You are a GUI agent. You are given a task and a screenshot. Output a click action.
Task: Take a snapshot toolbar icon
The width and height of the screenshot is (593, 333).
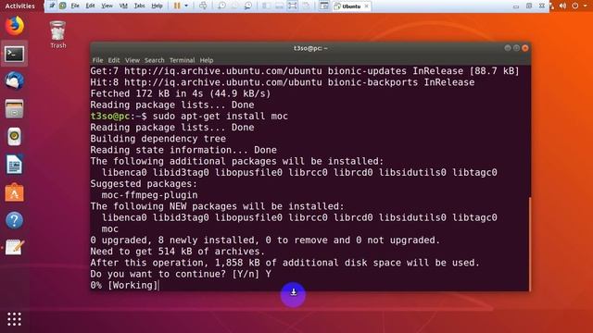(221, 6)
